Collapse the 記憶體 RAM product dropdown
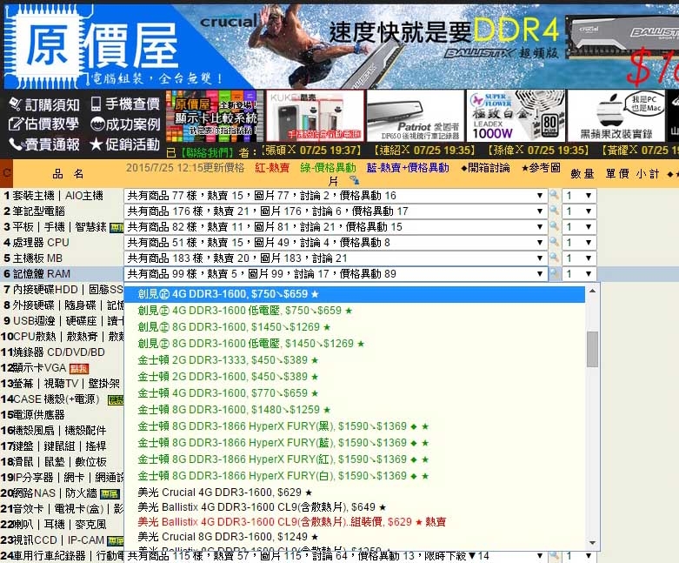This screenshot has width=679, height=563. pos(335,274)
